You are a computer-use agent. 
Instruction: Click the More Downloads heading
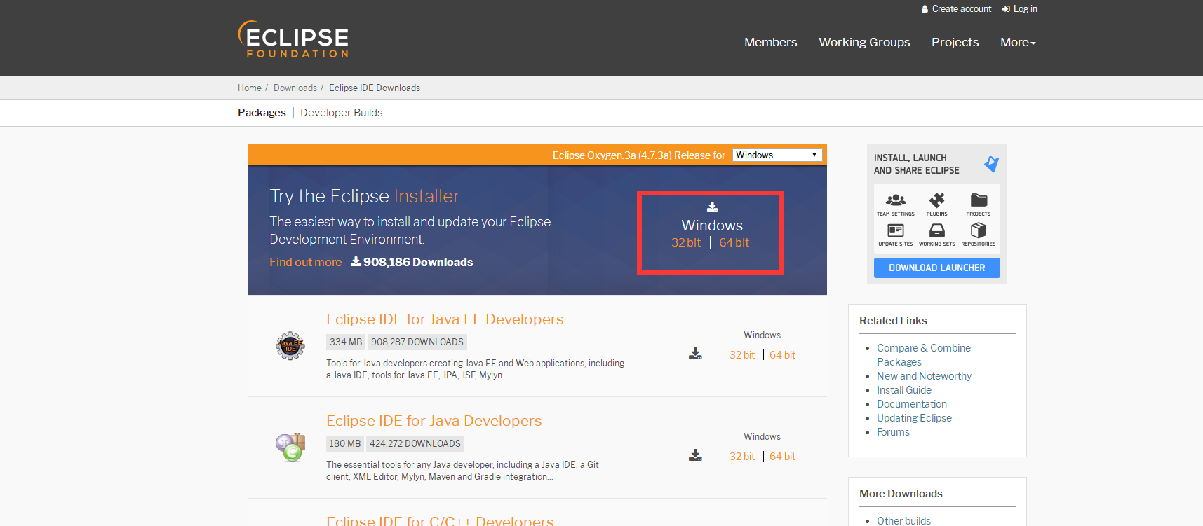(901, 494)
